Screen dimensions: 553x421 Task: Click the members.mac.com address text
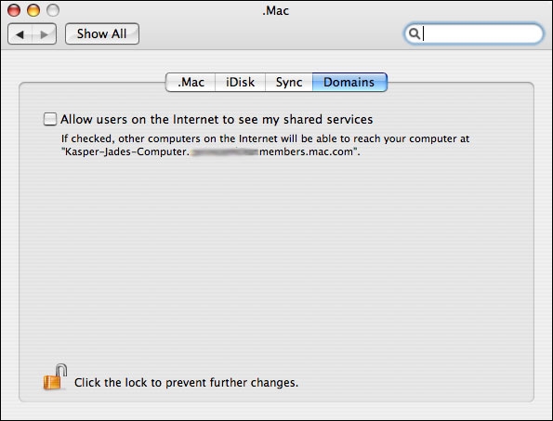[x=306, y=151]
